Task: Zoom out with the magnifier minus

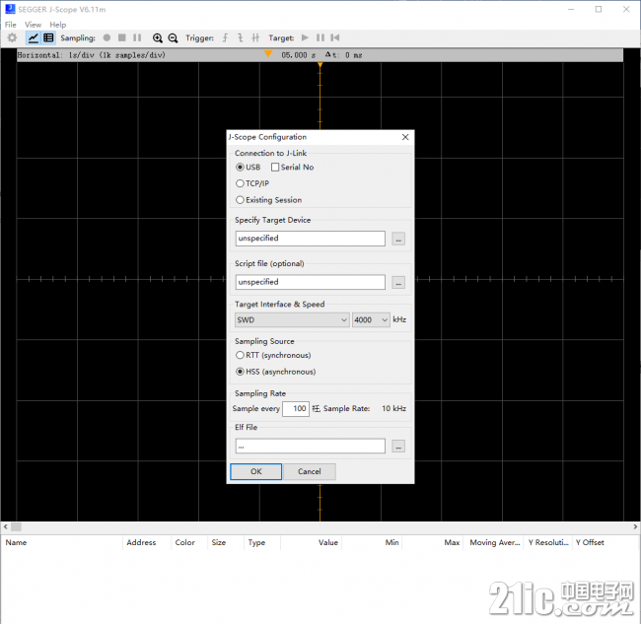Action: (173, 38)
